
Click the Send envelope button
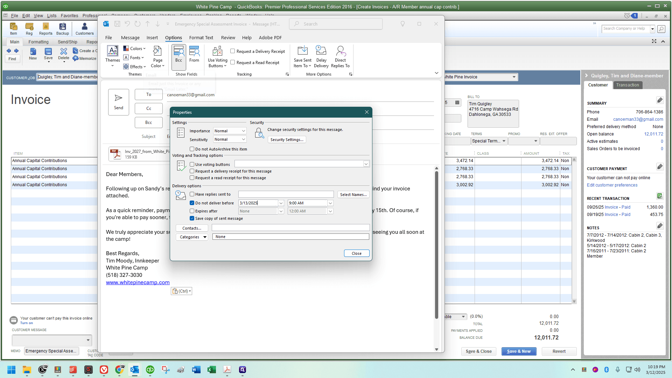pyautogui.click(x=119, y=102)
